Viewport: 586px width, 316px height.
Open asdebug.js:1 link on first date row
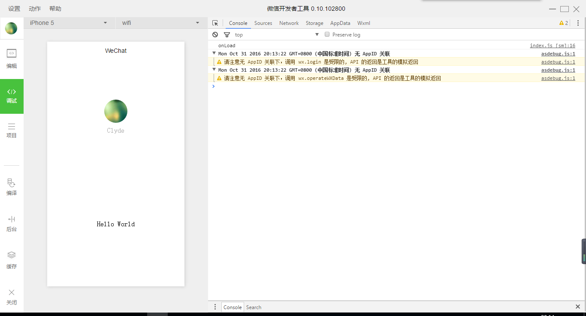coord(558,54)
